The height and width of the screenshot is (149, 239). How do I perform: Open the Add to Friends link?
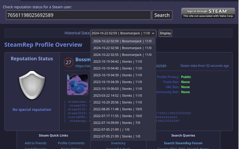click(x=36, y=143)
